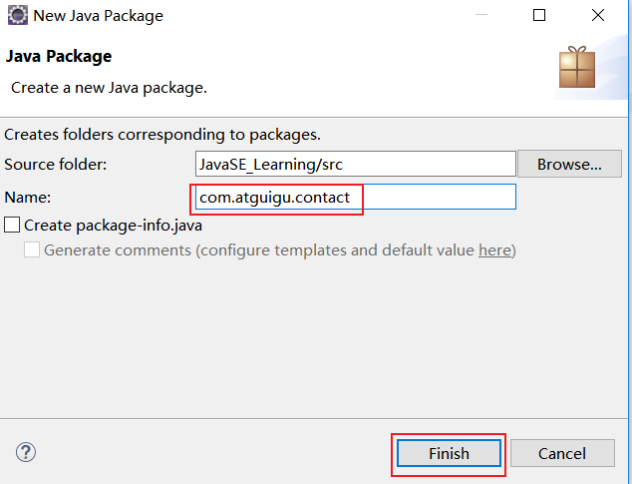The height and width of the screenshot is (484, 632).
Task: Click the Eclipse icon in title bar
Action: pos(18,15)
